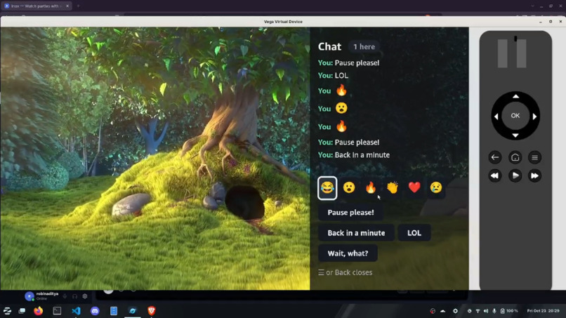
Task: Open the Terminal from the taskbar
Action: click(57, 311)
